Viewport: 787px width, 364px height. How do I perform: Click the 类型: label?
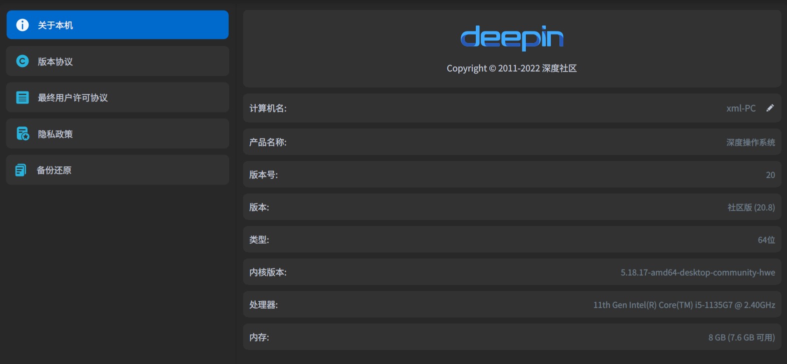click(259, 240)
